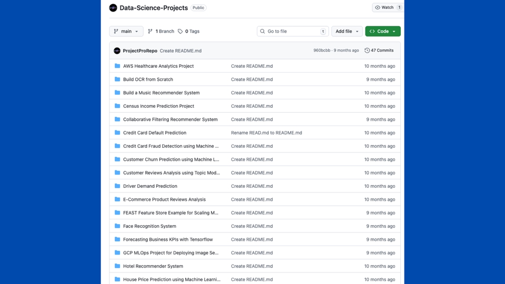Image resolution: width=505 pixels, height=284 pixels.
Task: Open Census Income Prediction Project folder name
Action: click(x=158, y=106)
